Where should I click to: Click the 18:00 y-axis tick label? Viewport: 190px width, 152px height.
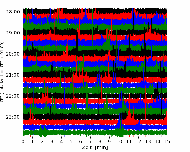(x=13, y=12)
